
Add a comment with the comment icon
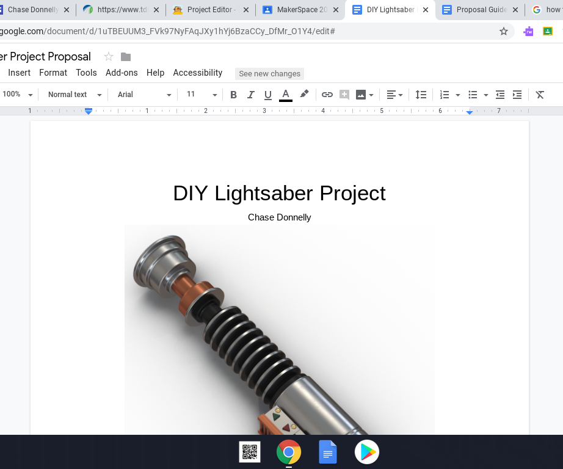pos(344,95)
